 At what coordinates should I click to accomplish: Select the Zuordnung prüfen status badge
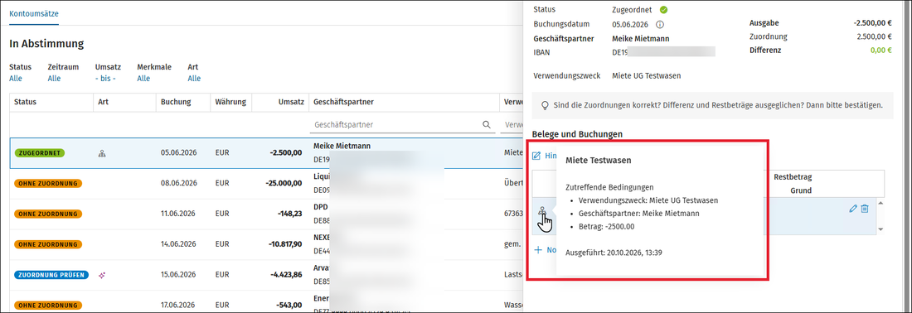51,275
